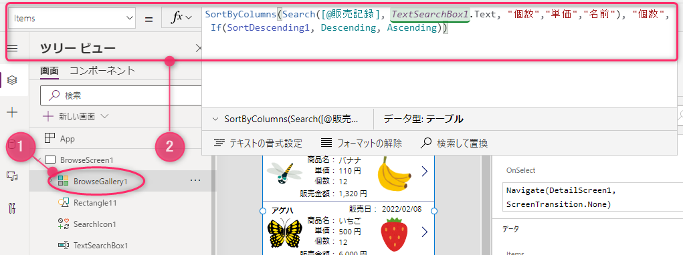The width and height of the screenshot is (683, 255).
Task: Collapse the SortByColumns(Search formula result chevron
Action: point(215,119)
